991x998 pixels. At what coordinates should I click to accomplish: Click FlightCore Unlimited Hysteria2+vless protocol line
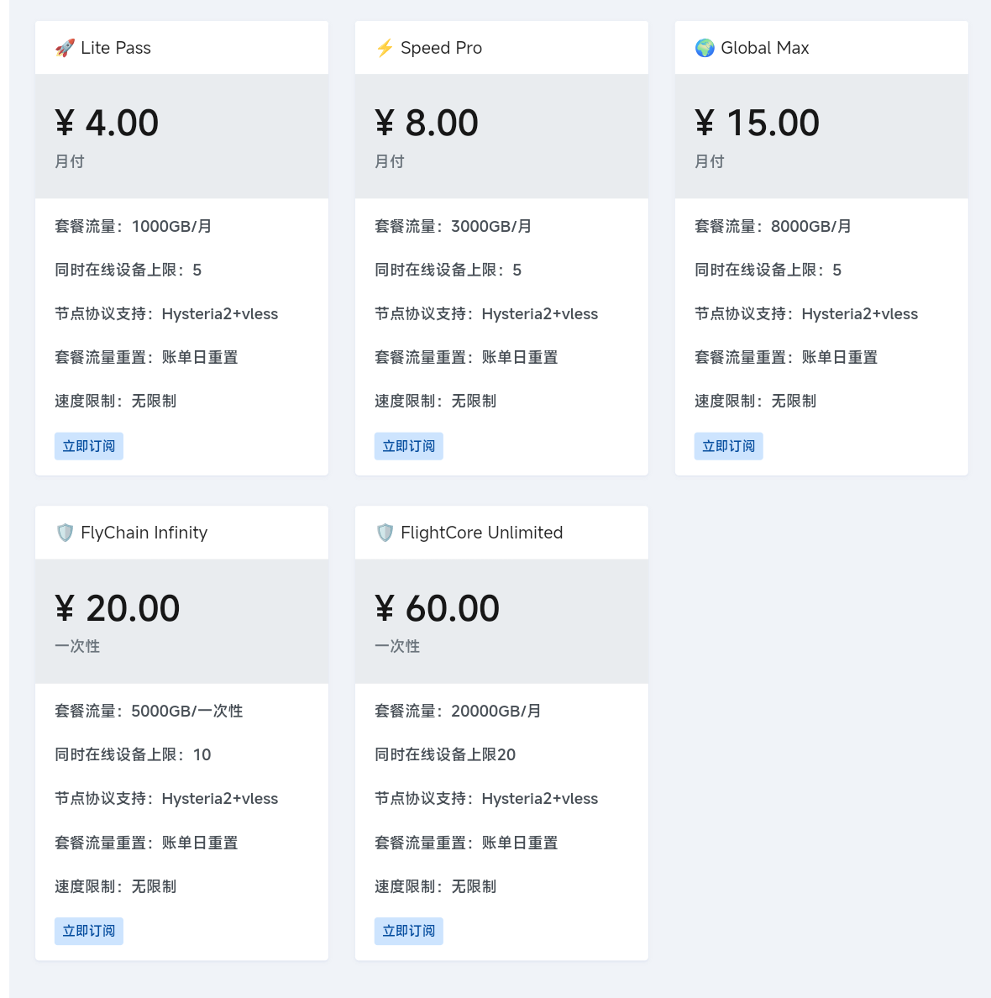[x=486, y=799]
